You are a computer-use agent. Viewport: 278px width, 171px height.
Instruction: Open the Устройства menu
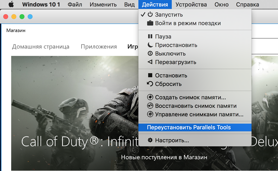coord(191,5)
